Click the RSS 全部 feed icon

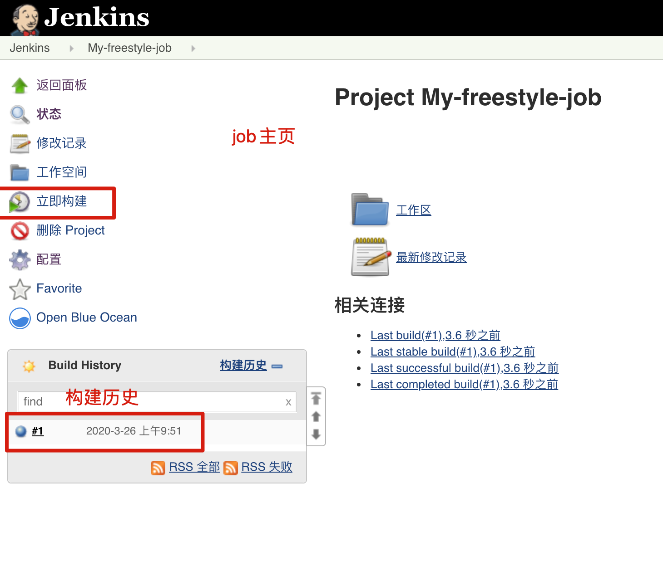(158, 468)
